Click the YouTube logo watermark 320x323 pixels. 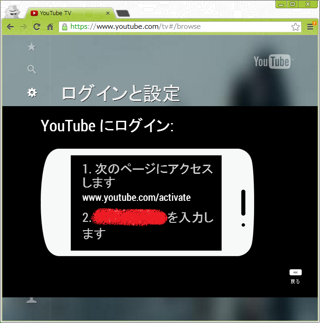[x=274, y=61]
